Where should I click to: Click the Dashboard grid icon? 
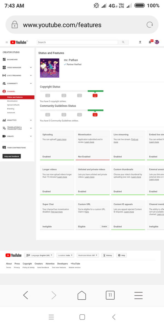[4, 60]
